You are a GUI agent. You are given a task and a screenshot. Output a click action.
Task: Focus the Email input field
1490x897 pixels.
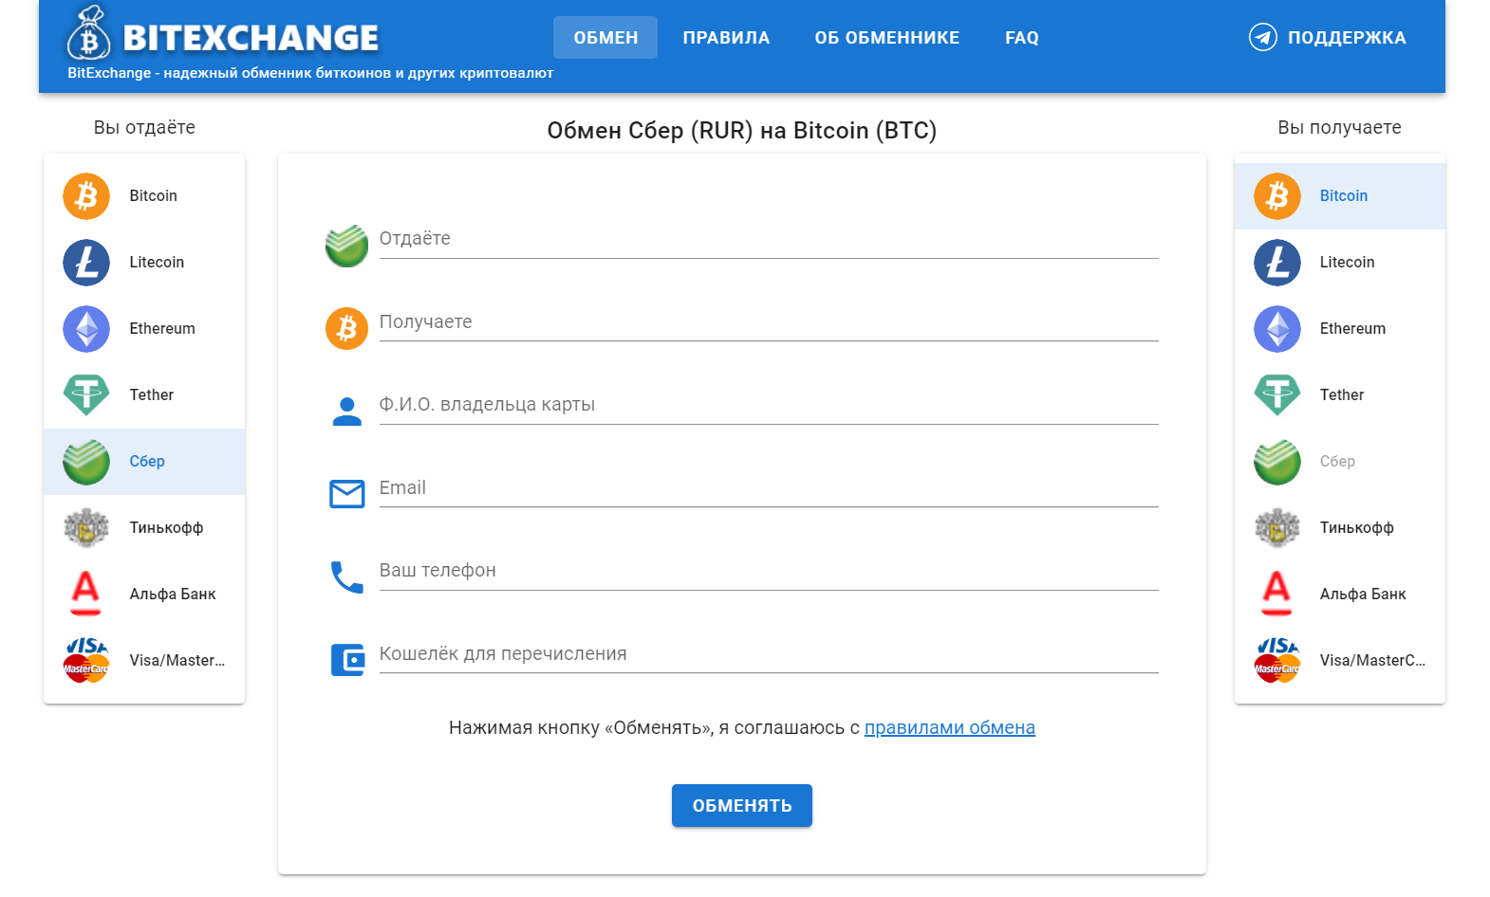point(768,489)
